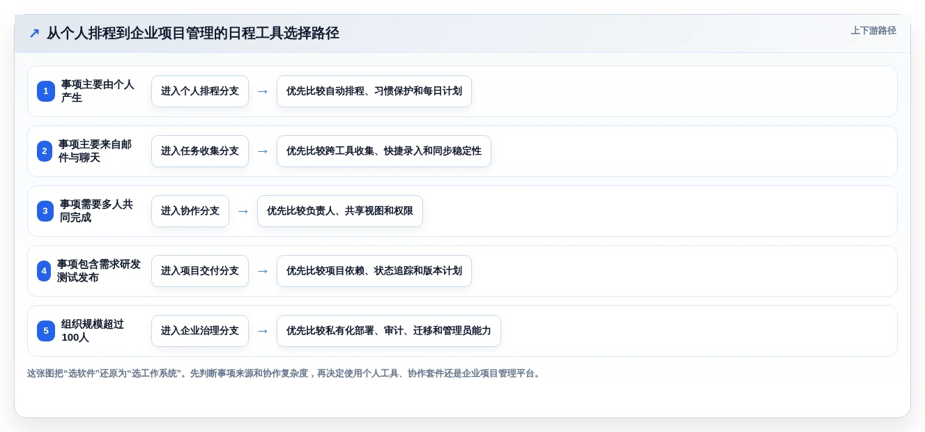The width and height of the screenshot is (925, 432).
Task: Open the 进入项目交付分支 box
Action: pyautogui.click(x=200, y=271)
